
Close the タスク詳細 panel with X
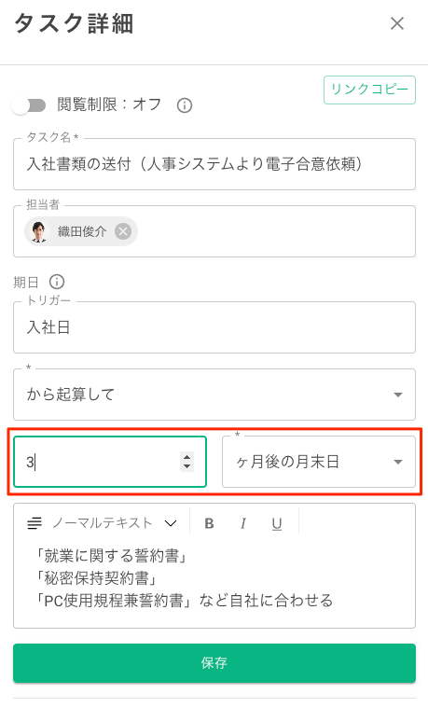[397, 23]
